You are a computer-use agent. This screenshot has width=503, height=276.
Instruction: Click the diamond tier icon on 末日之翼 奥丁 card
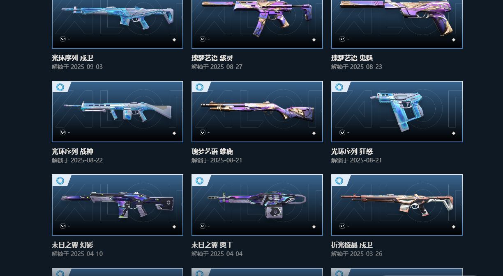(x=314, y=227)
